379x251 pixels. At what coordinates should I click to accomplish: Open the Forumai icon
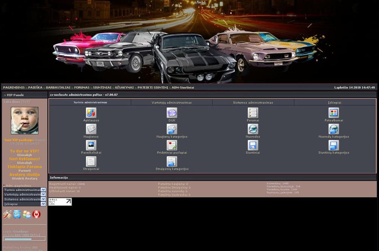pyautogui.click(x=253, y=113)
